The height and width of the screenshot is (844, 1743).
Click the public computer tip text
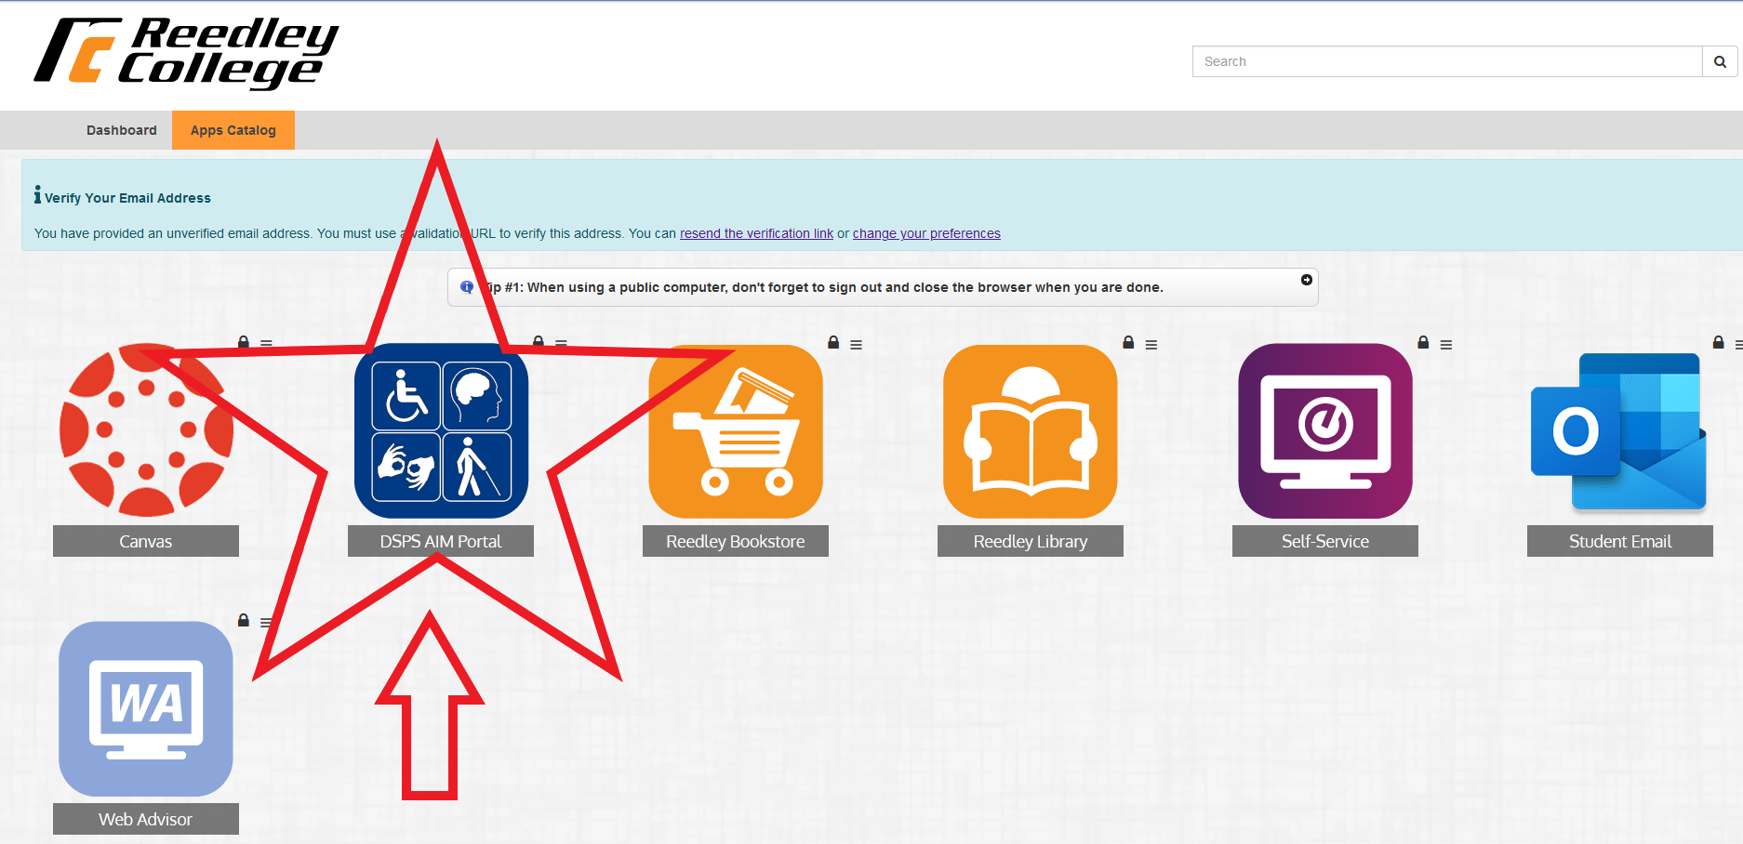(823, 287)
